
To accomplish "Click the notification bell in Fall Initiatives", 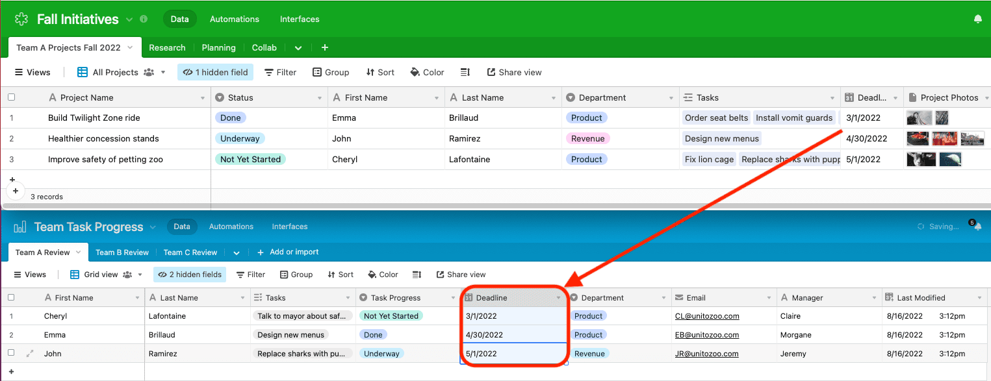I will pyautogui.click(x=977, y=19).
